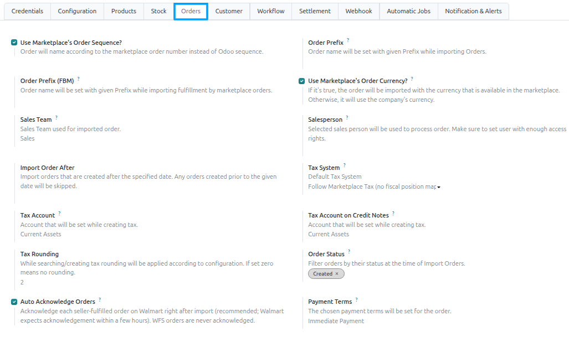Viewport: 569px width, 342px height.
Task: Click the Order Status help question mark
Action: (349, 251)
